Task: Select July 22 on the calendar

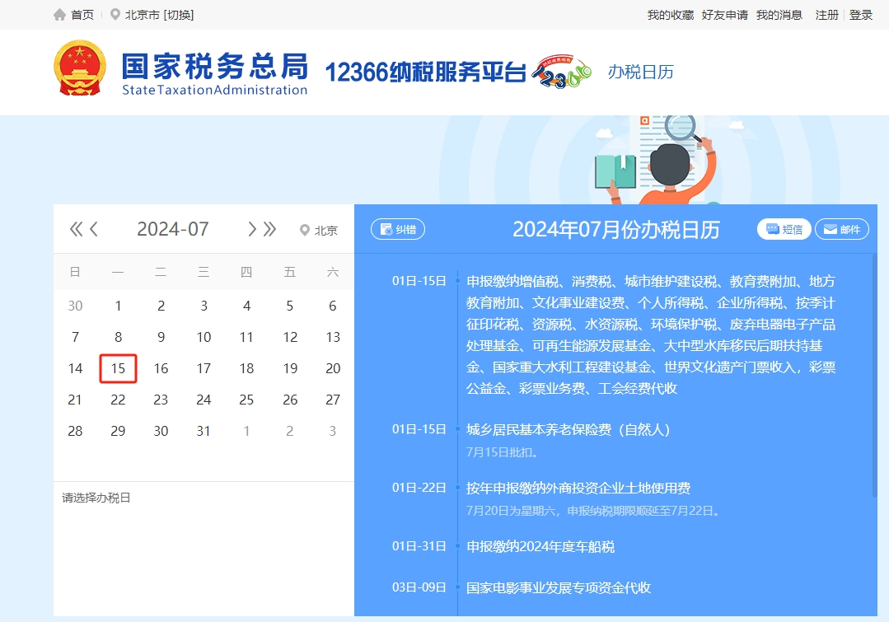Action: pos(118,400)
